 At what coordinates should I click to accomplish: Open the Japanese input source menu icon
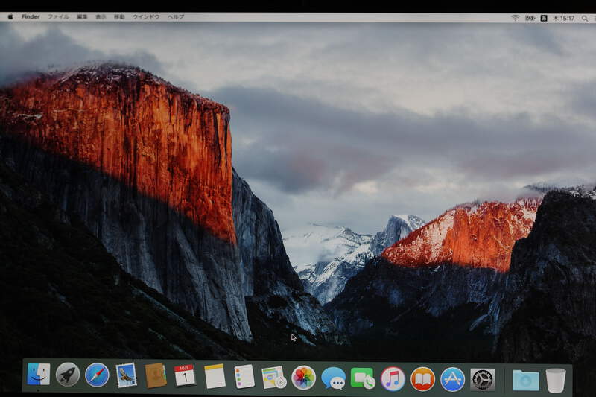click(544, 18)
